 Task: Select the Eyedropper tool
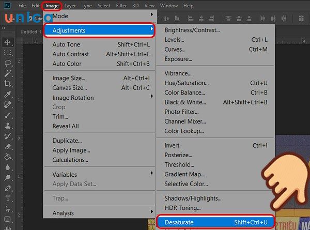(x=8, y=95)
